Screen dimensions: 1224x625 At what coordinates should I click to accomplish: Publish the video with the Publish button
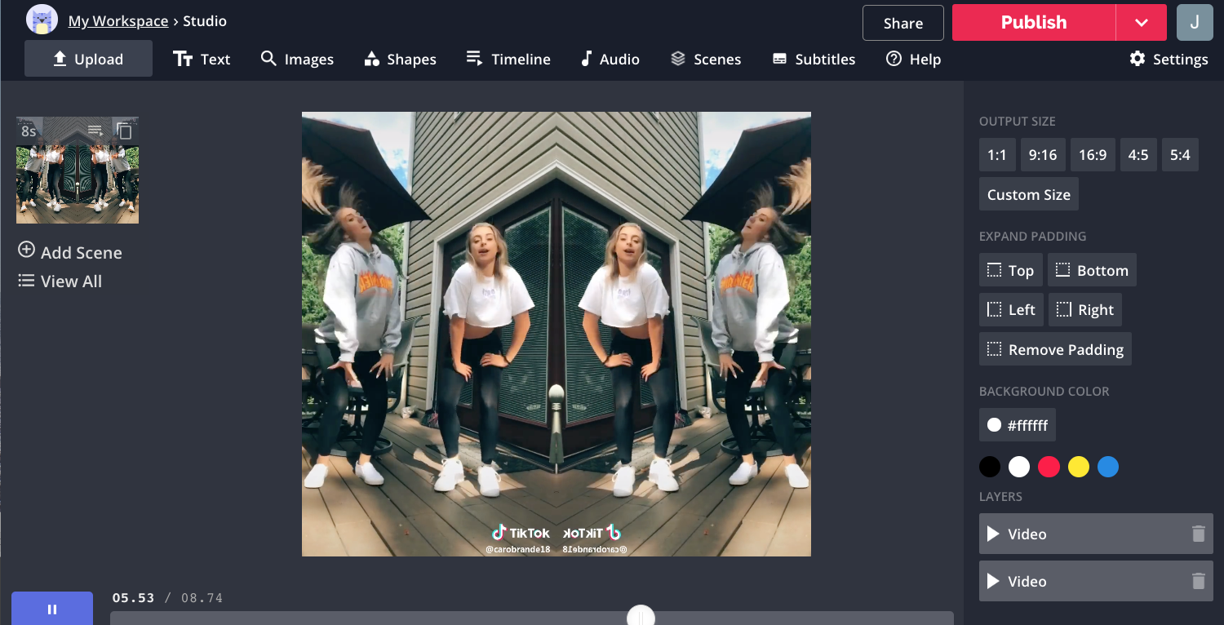(x=1034, y=23)
